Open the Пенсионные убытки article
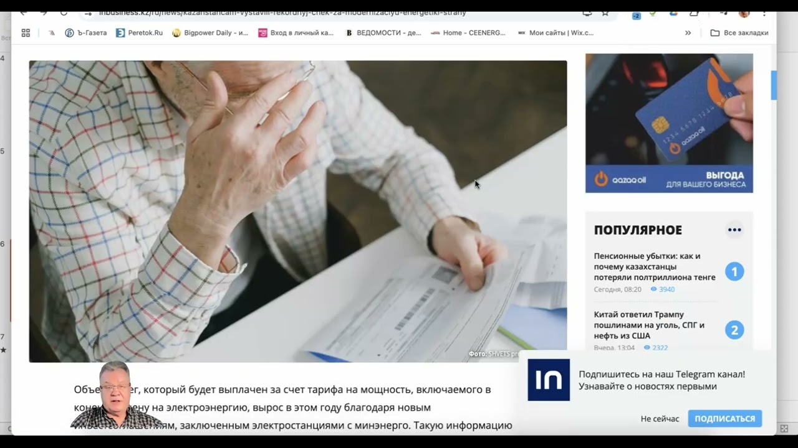This screenshot has height=448, width=798. coord(655,266)
